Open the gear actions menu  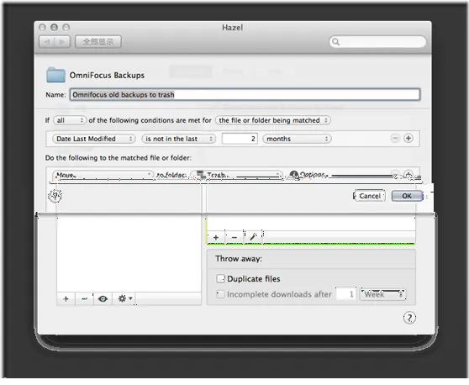coord(124,298)
